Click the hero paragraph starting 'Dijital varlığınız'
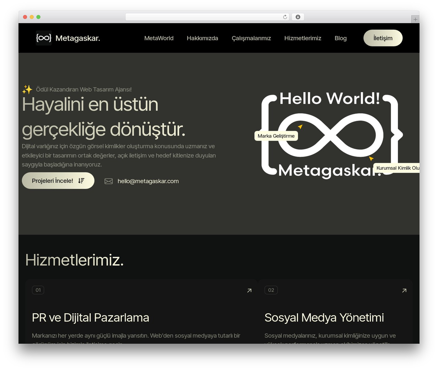This screenshot has width=438, height=370. (x=119, y=155)
